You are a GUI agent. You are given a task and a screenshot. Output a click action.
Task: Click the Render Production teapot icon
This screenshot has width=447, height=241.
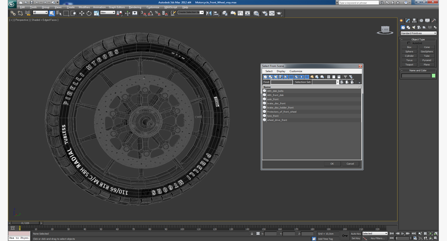(x=279, y=13)
